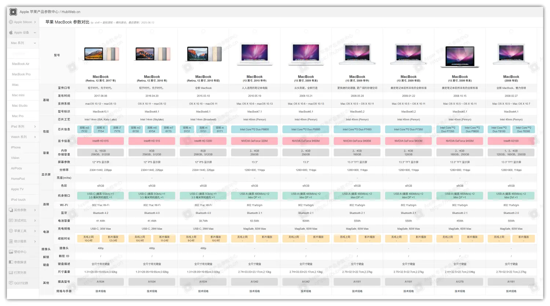Select Mac Studio in the sidebar

click(x=20, y=106)
